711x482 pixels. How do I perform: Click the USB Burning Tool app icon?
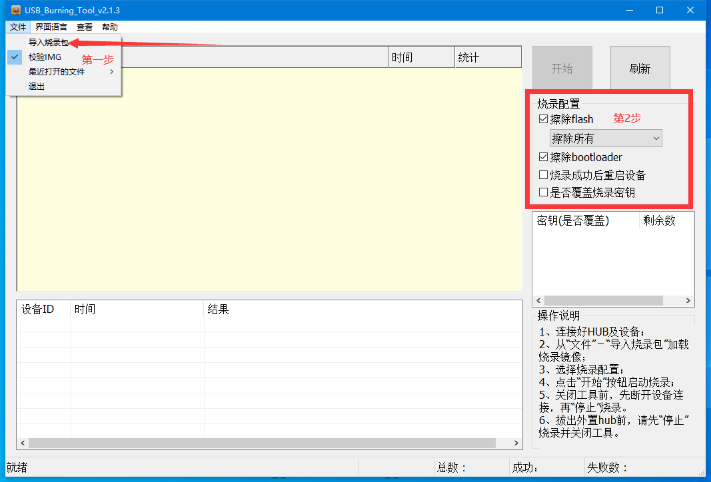[x=15, y=11]
